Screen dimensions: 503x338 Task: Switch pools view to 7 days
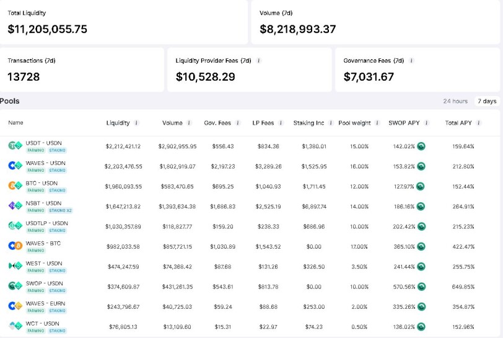487,101
